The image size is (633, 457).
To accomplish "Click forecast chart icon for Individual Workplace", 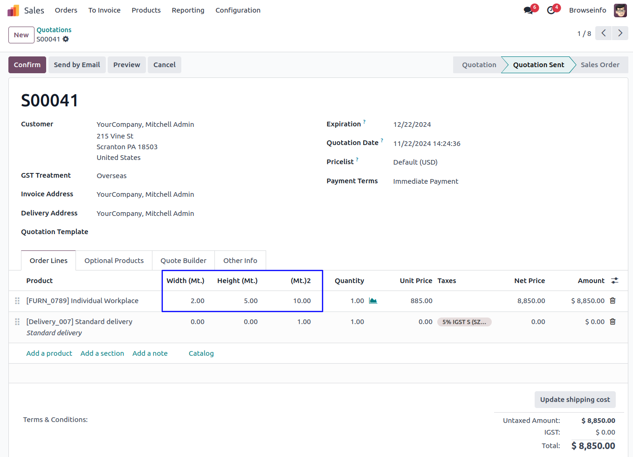I will pyautogui.click(x=373, y=301).
